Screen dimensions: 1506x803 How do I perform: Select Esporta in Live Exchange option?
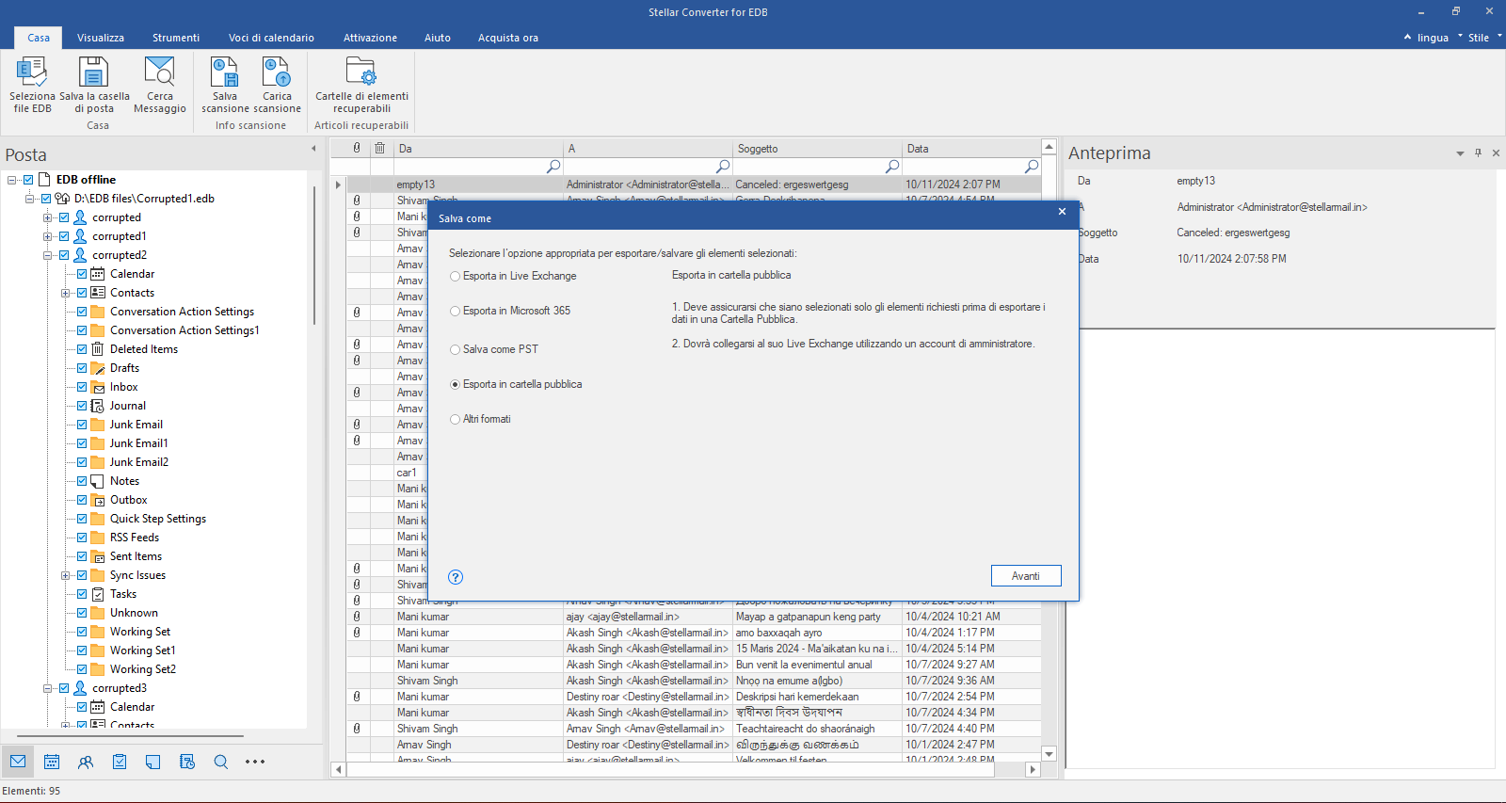coord(456,277)
